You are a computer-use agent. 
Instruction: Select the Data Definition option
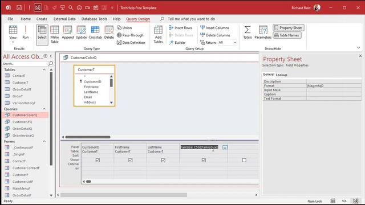131,43
